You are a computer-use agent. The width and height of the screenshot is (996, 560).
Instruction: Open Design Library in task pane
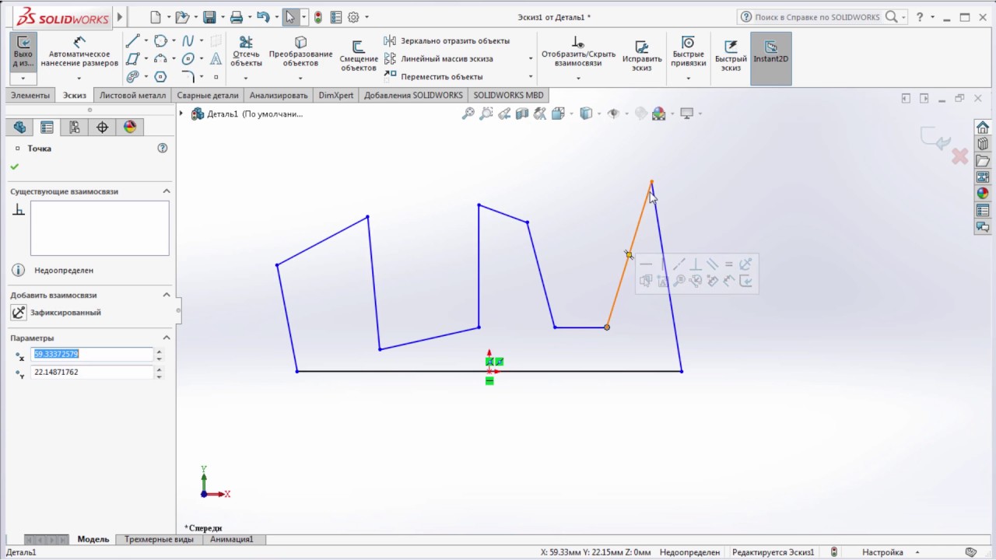point(983,144)
